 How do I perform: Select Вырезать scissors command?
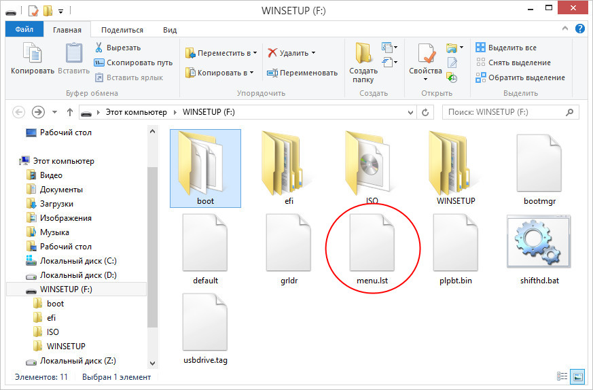pos(118,48)
